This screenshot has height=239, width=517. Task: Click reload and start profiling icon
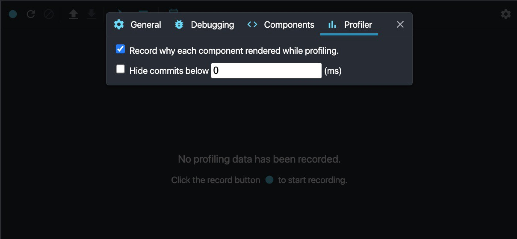tap(31, 15)
